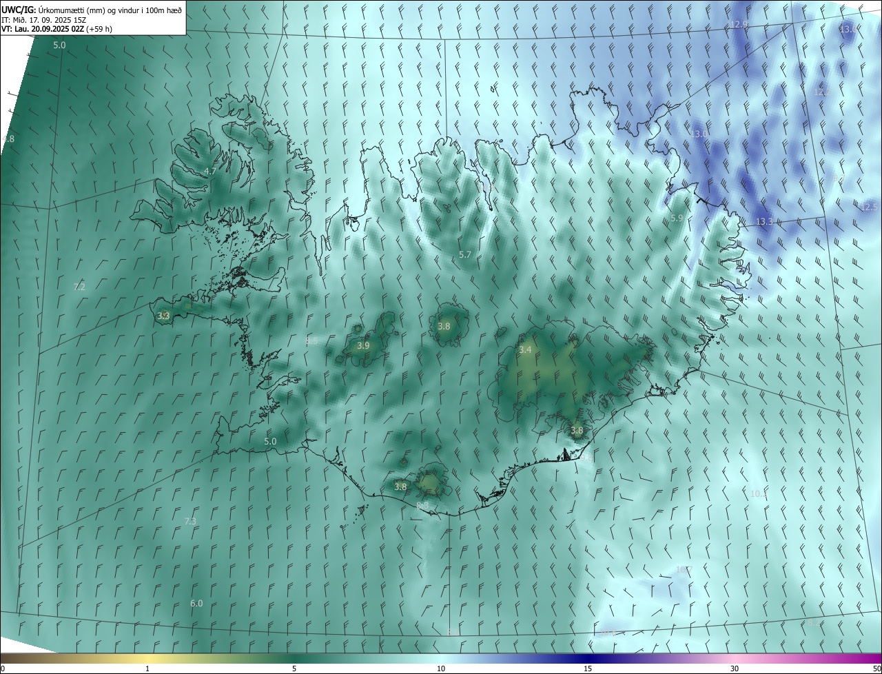The height and width of the screenshot is (674, 882).
Task: Click the 6.0 value near the bottom left
Action: 196,604
